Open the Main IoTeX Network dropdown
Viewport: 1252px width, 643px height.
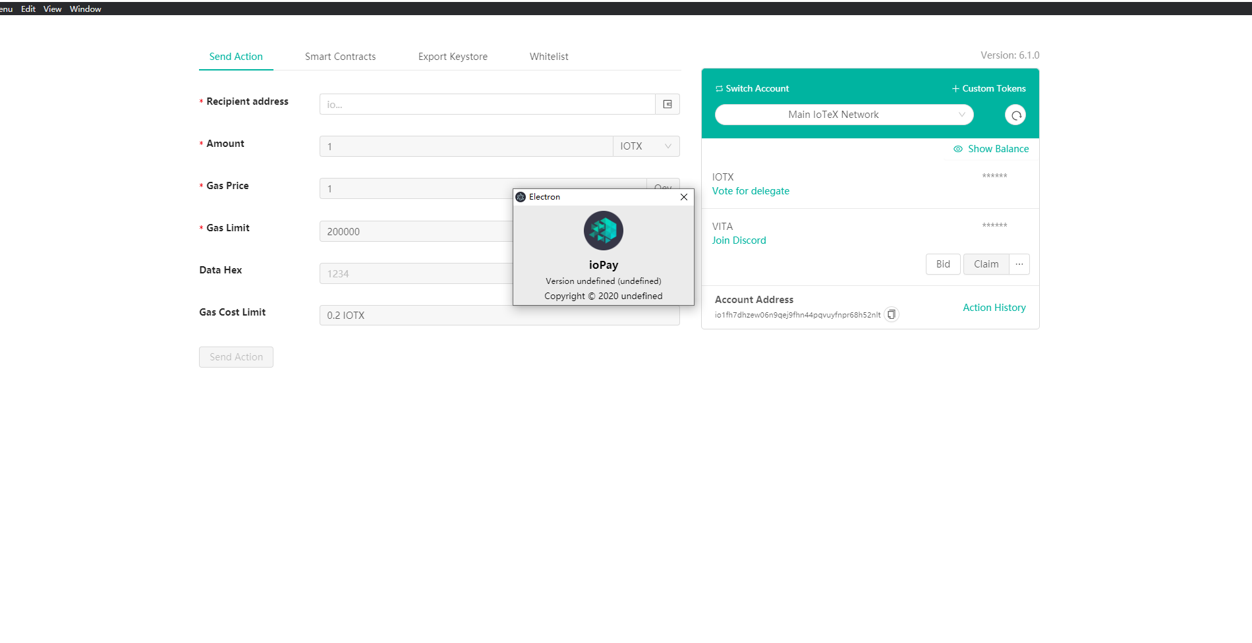coord(843,115)
